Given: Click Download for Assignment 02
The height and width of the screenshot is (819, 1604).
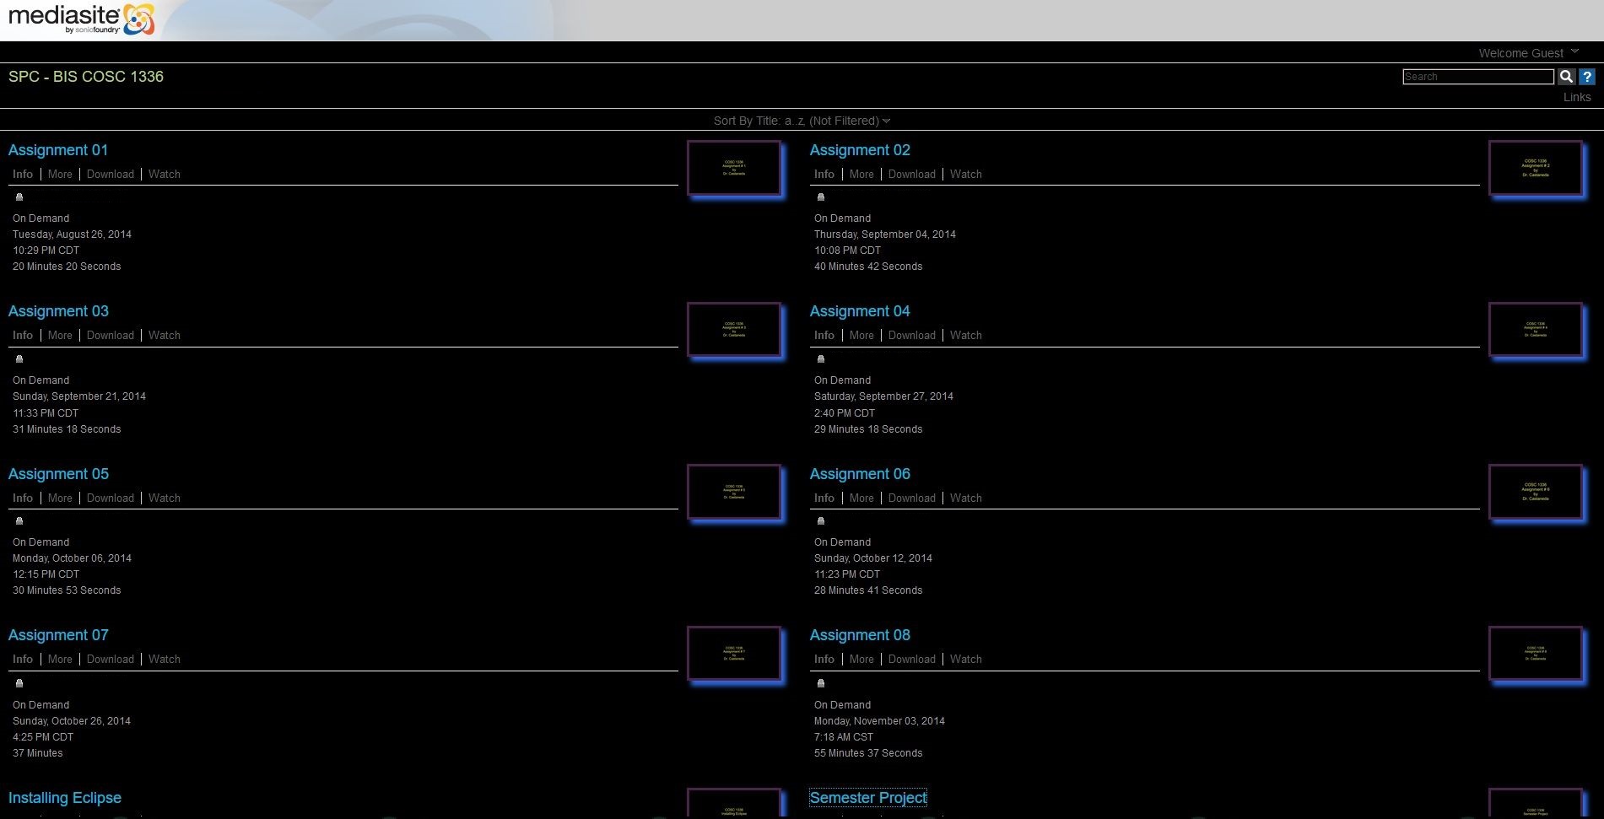Looking at the screenshot, I should 912,174.
